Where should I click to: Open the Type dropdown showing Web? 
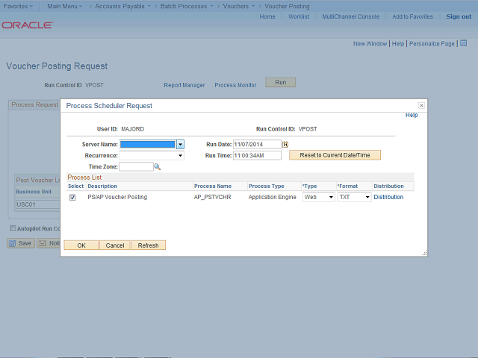pyautogui.click(x=319, y=198)
